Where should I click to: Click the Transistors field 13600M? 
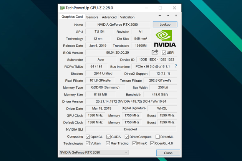point(141,46)
